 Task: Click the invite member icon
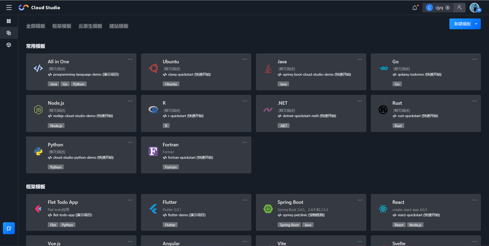pos(459,8)
